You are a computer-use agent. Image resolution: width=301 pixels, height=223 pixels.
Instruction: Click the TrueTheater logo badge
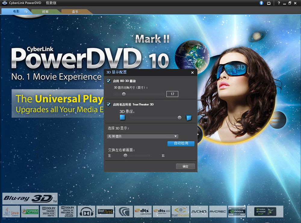[180, 212]
